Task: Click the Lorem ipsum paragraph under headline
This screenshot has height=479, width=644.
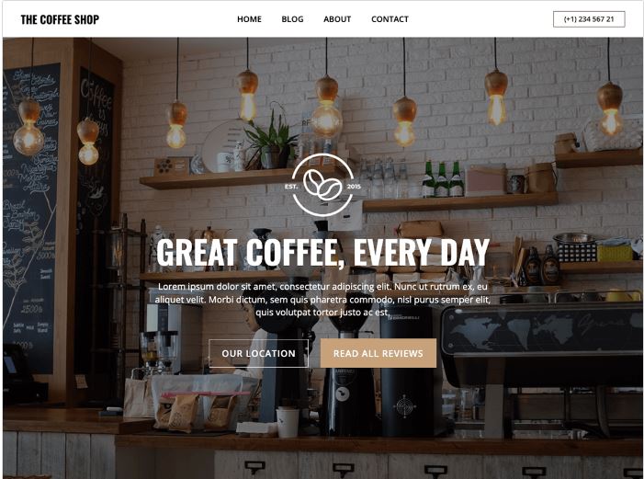Action: pyautogui.click(x=322, y=300)
